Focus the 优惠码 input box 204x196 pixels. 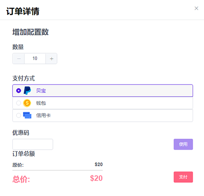[x=33, y=144]
